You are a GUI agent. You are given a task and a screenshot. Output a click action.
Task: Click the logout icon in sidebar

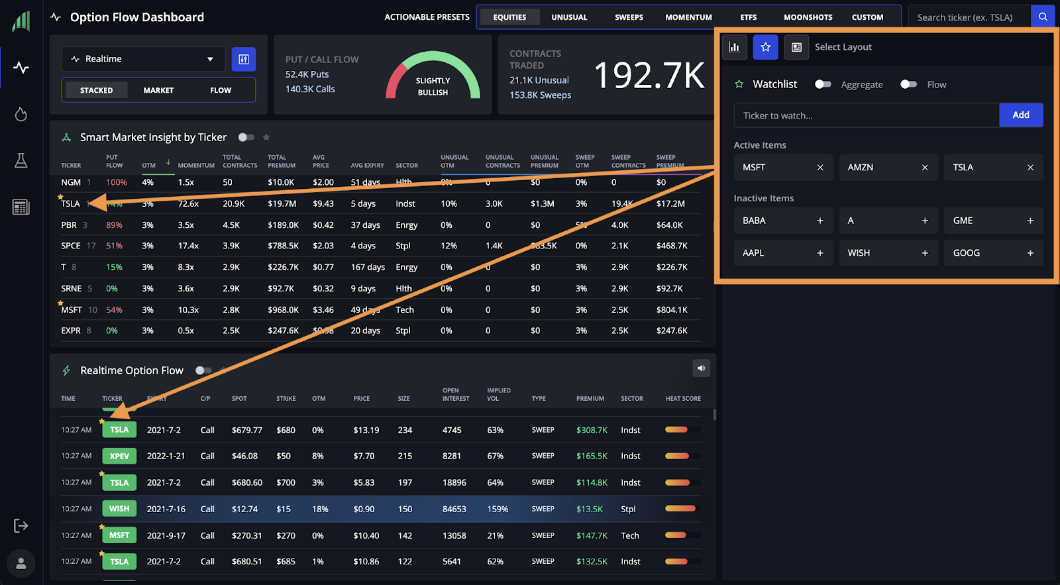click(21, 525)
